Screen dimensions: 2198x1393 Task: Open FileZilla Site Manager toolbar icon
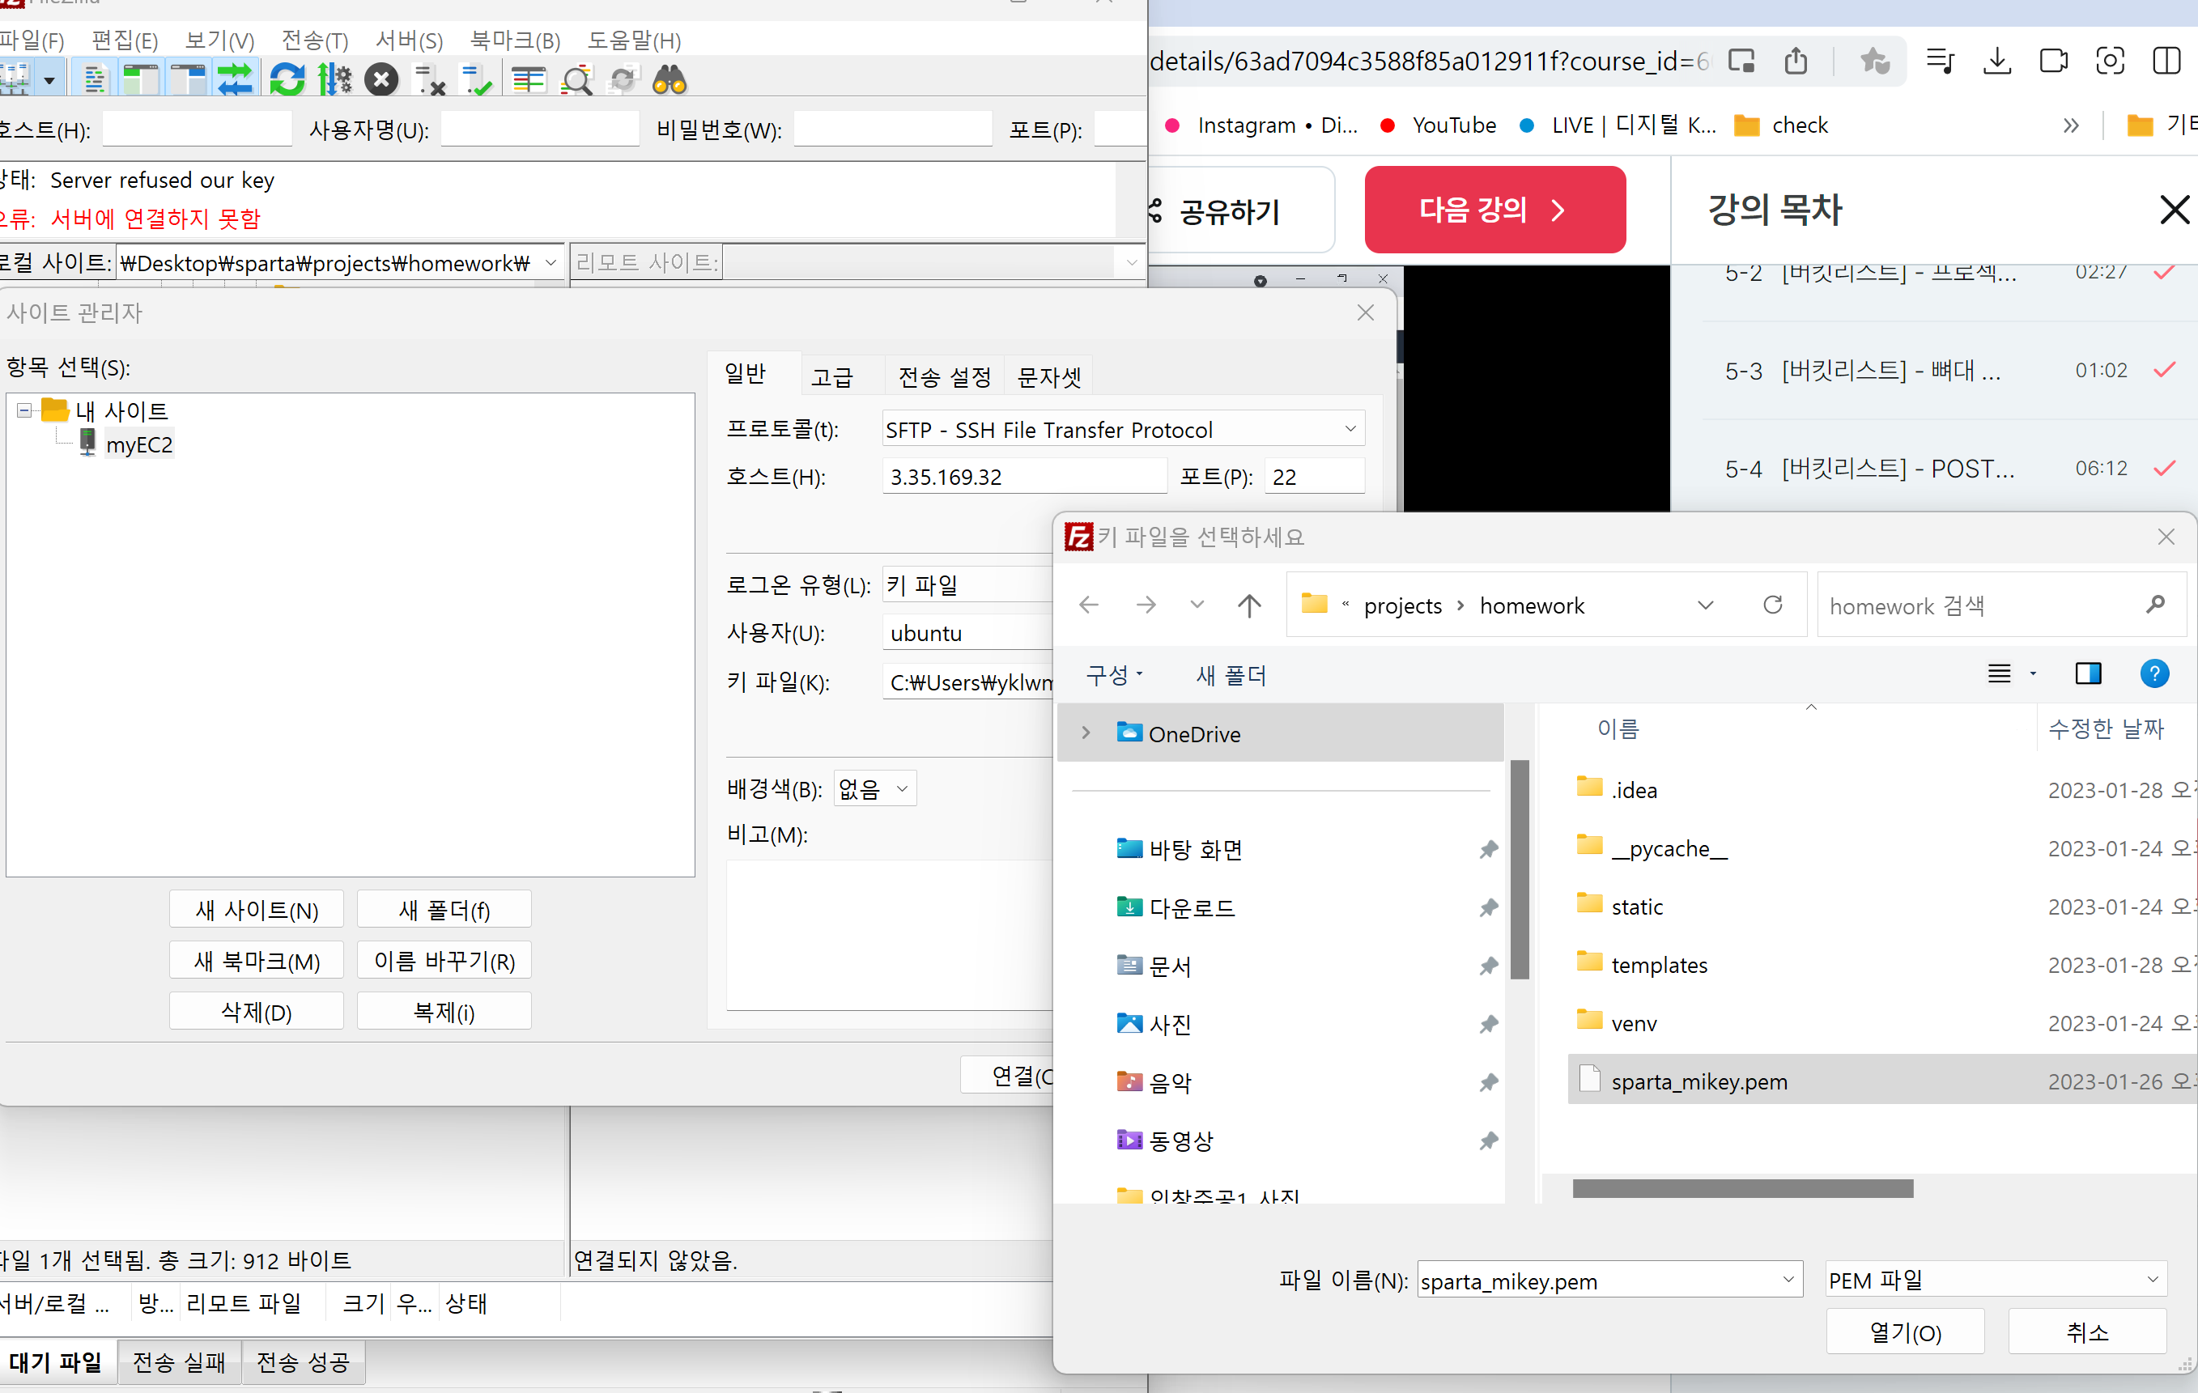pyautogui.click(x=15, y=80)
